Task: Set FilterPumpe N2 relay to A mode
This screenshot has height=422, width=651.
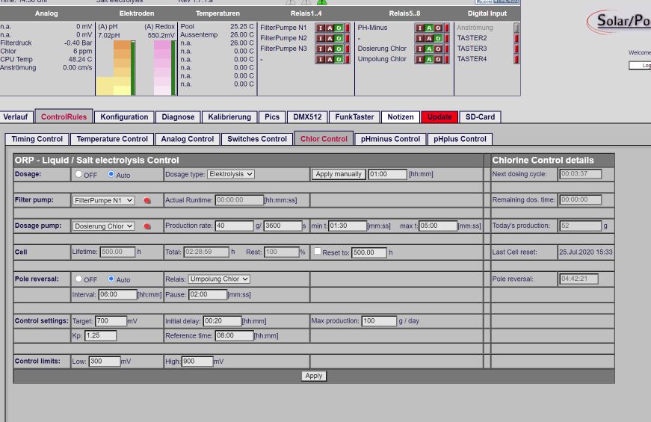Action: coord(330,38)
